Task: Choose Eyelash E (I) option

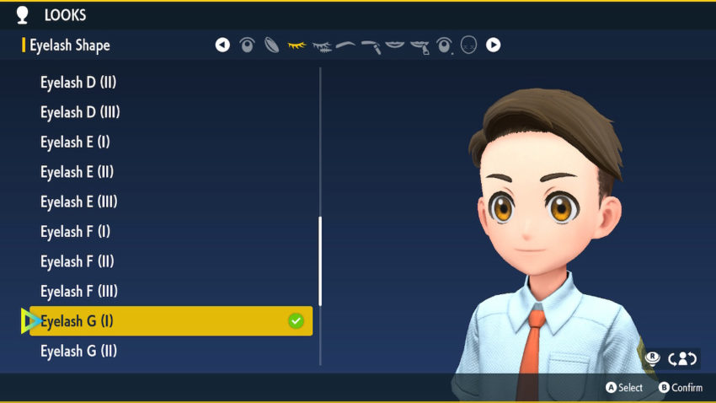Action: coord(75,142)
